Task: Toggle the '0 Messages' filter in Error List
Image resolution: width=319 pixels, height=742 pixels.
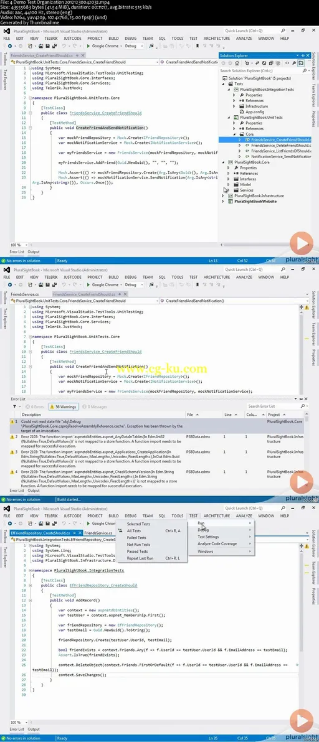Action: (93, 406)
